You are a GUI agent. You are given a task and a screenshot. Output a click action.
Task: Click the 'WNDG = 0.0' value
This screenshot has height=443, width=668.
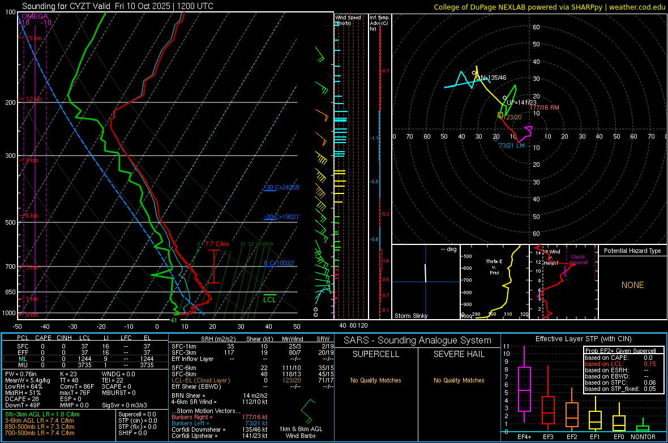[x=118, y=374]
